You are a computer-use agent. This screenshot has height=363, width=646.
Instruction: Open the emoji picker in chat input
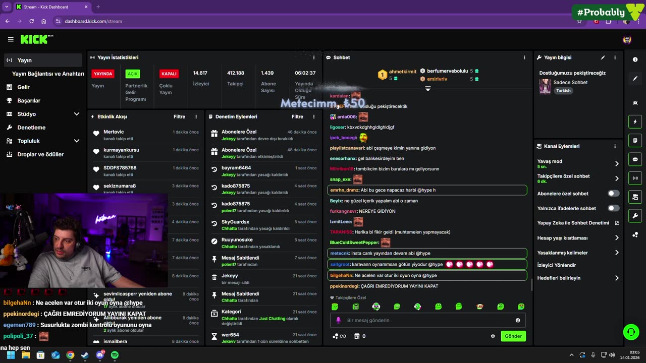click(x=518, y=320)
